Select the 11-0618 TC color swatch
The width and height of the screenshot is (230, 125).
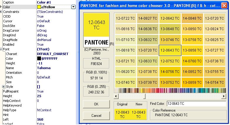(126, 50)
